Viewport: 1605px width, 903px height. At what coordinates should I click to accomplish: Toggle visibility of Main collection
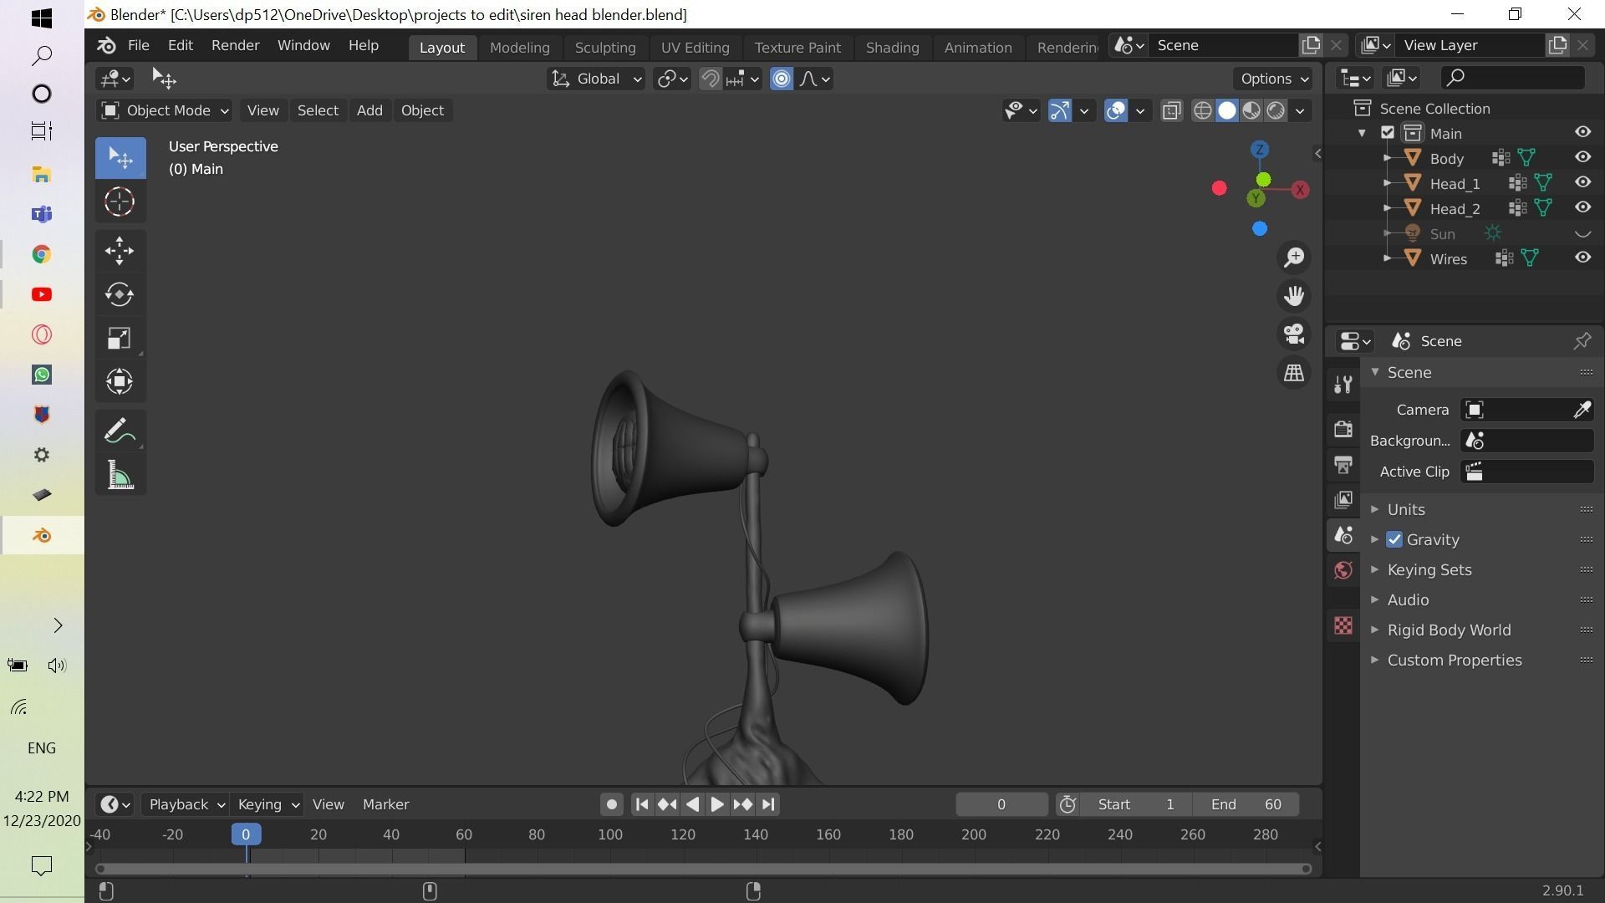pyautogui.click(x=1582, y=132)
